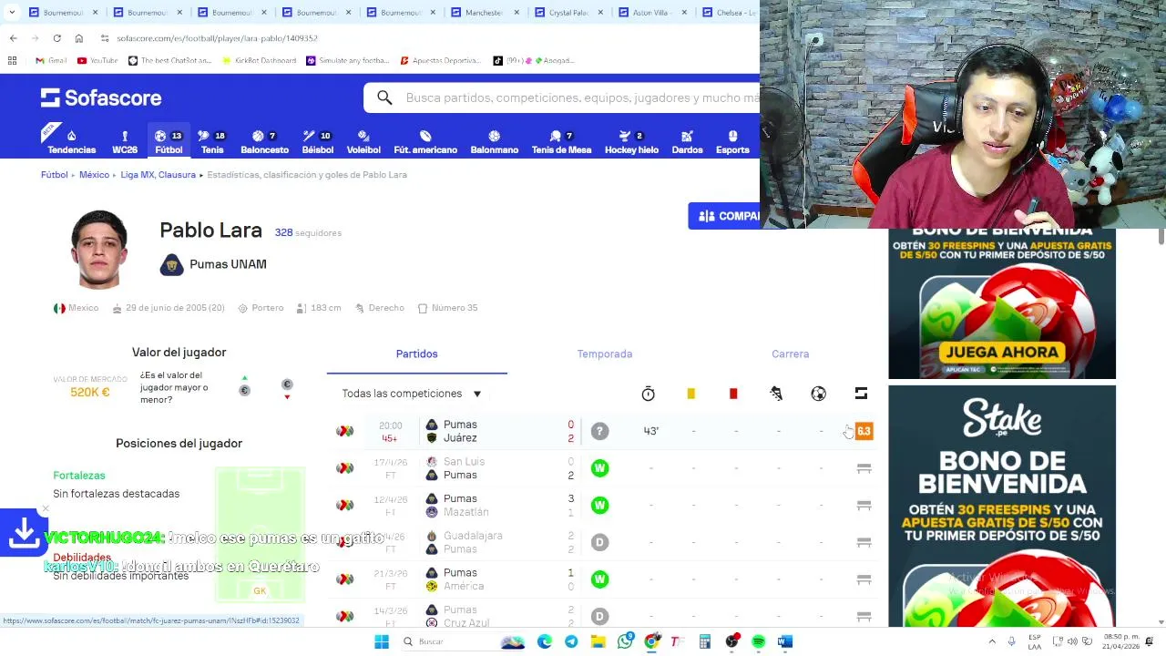Open the Gmail bookmark
This screenshot has width=1166, height=656.
50,60
